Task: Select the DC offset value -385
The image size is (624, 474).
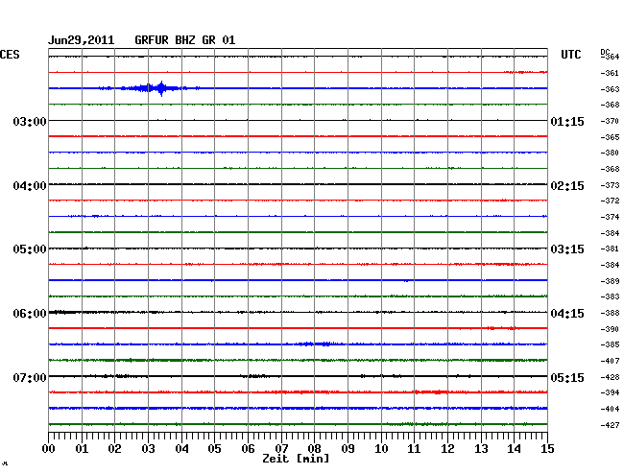Action: click(x=610, y=344)
